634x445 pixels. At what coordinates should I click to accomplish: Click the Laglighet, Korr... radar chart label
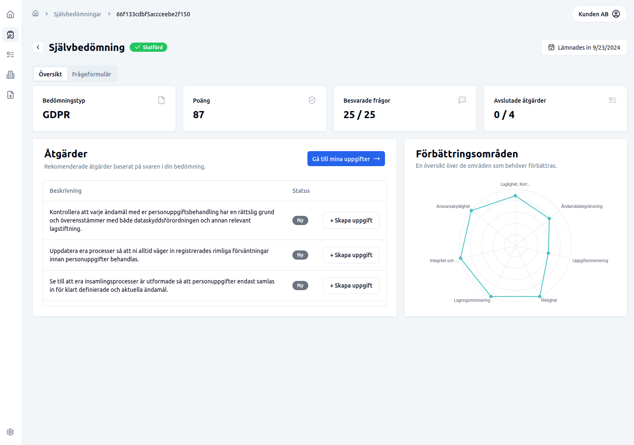click(516, 184)
